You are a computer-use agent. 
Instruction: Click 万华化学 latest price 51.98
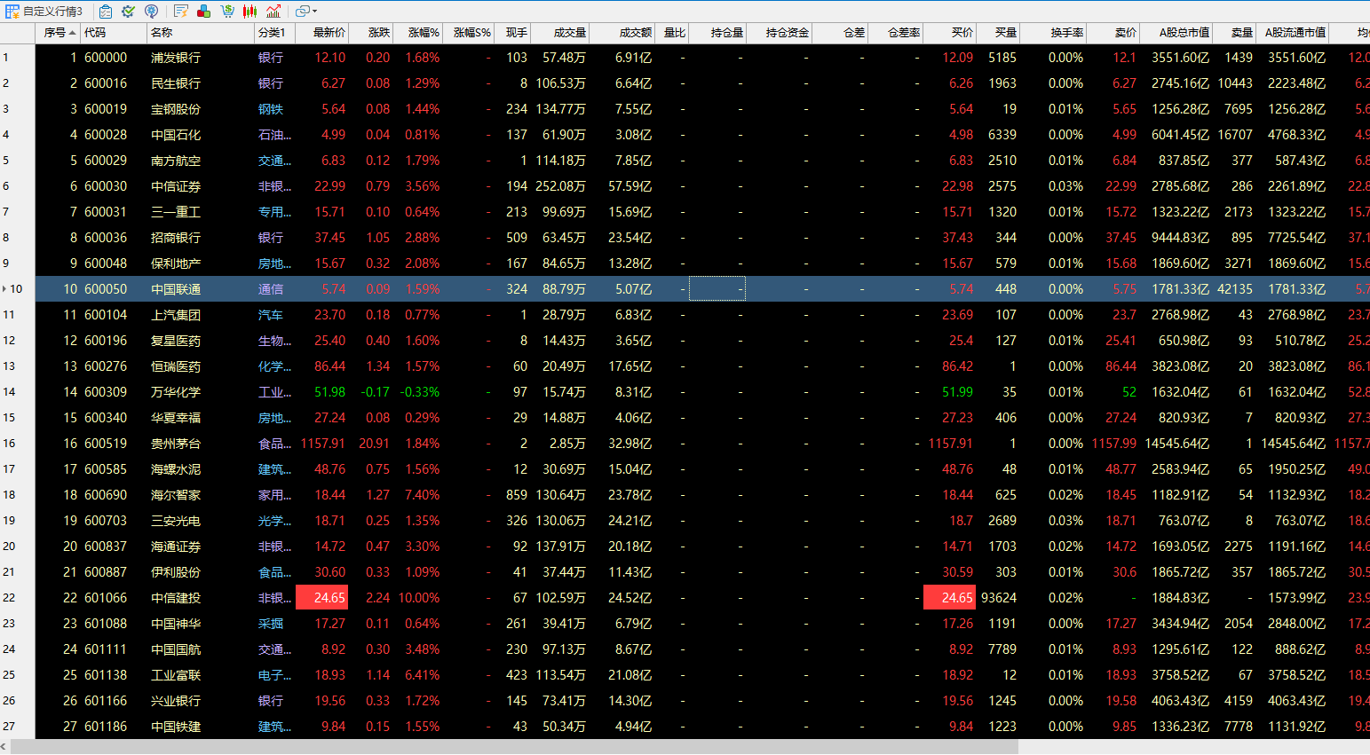pyautogui.click(x=329, y=392)
